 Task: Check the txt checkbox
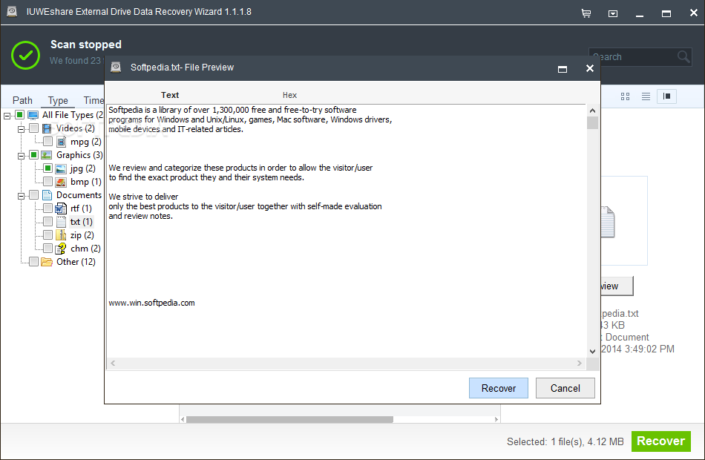(x=47, y=221)
